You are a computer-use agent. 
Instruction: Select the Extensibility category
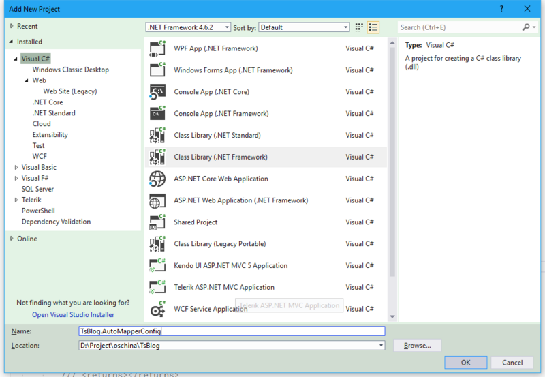point(50,134)
